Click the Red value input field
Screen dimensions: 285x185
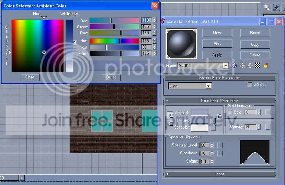146,20
